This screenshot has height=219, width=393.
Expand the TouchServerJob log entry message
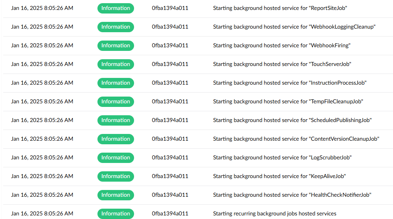[x=282, y=64]
